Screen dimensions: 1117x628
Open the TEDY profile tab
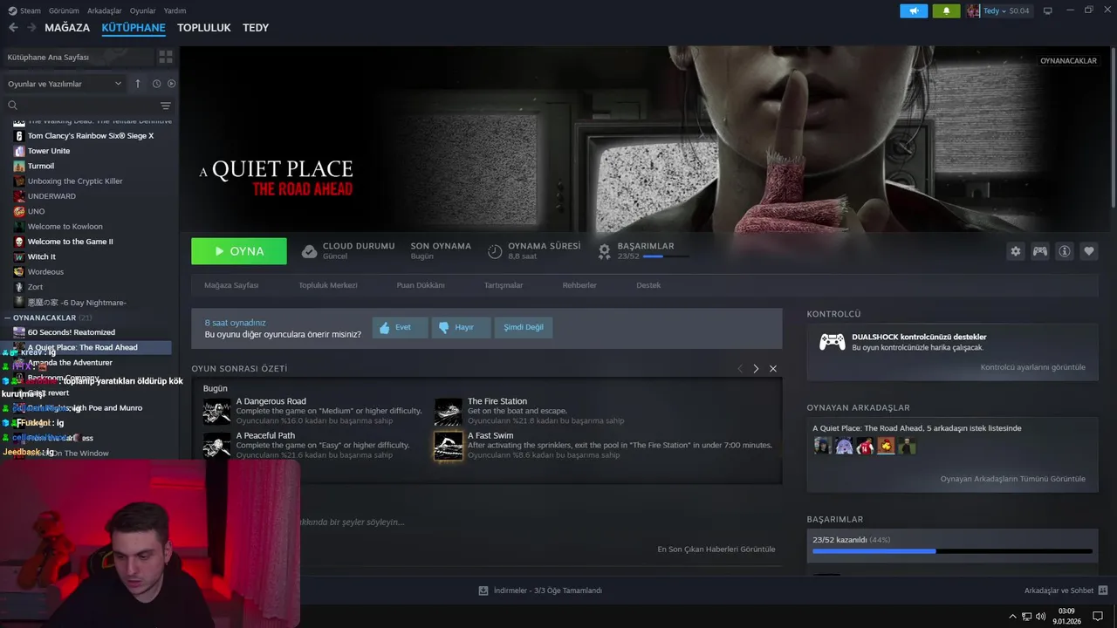[x=256, y=27]
